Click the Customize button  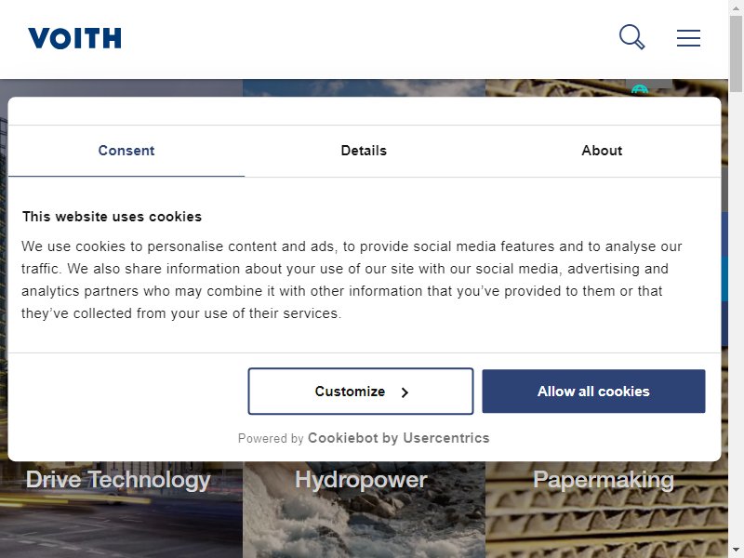(x=361, y=392)
